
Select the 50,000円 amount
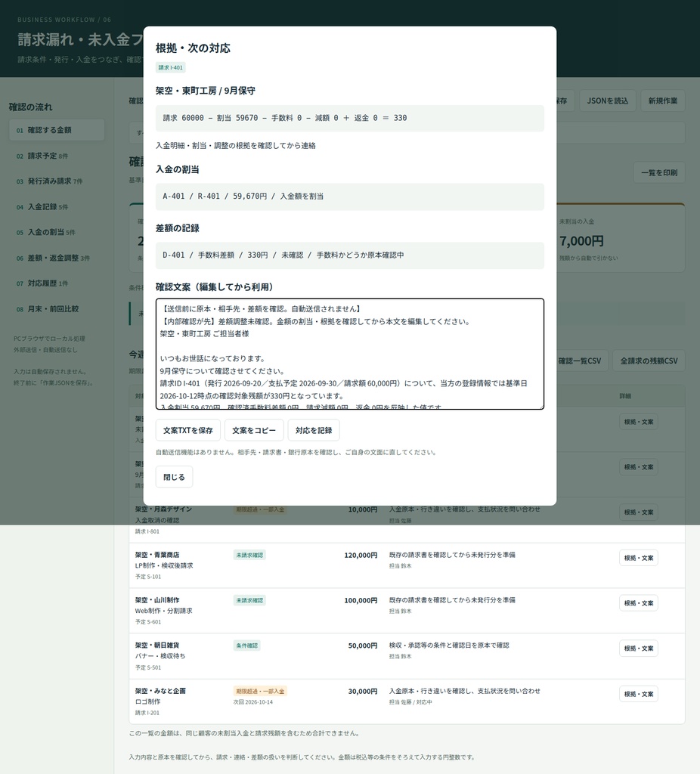[x=362, y=646]
